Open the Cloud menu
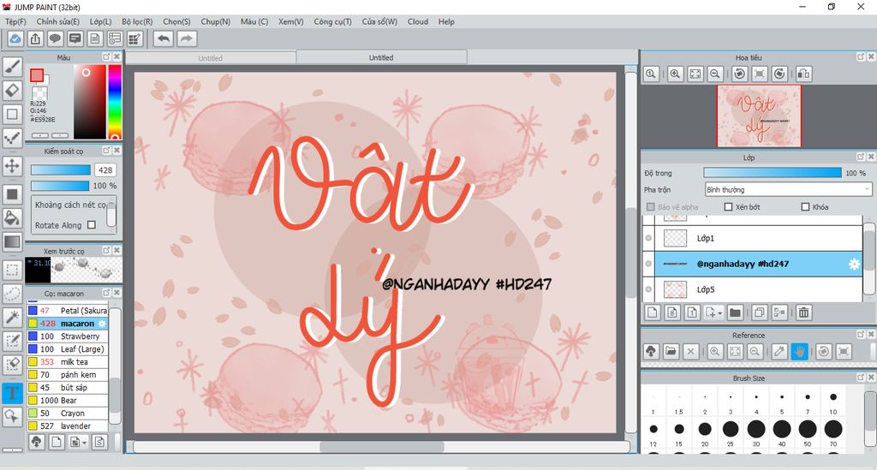 418,21
